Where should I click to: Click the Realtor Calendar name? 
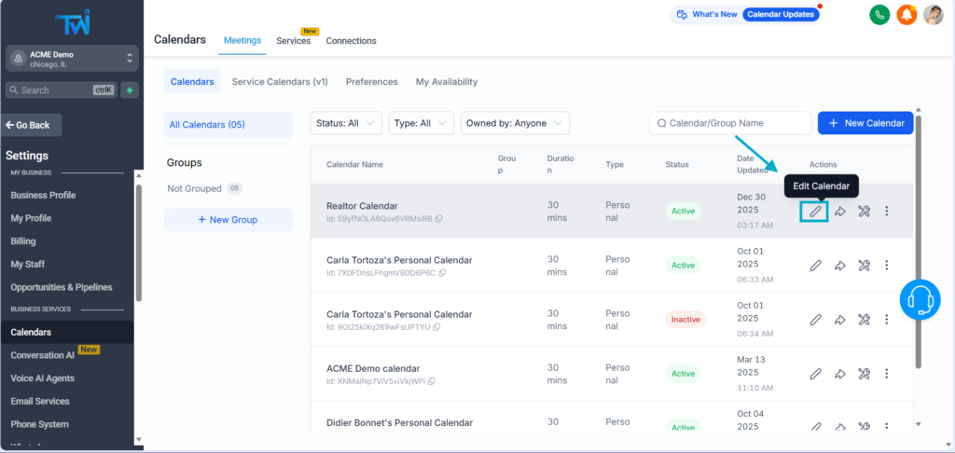click(362, 206)
